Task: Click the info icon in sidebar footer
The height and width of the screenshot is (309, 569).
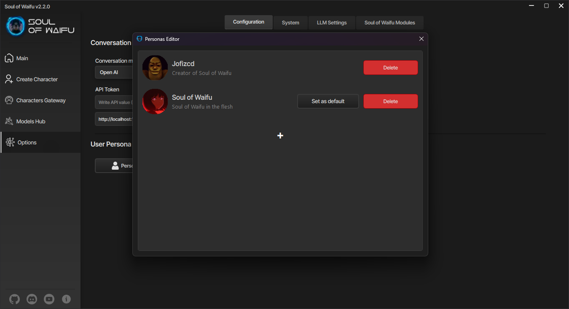Action: point(66,299)
